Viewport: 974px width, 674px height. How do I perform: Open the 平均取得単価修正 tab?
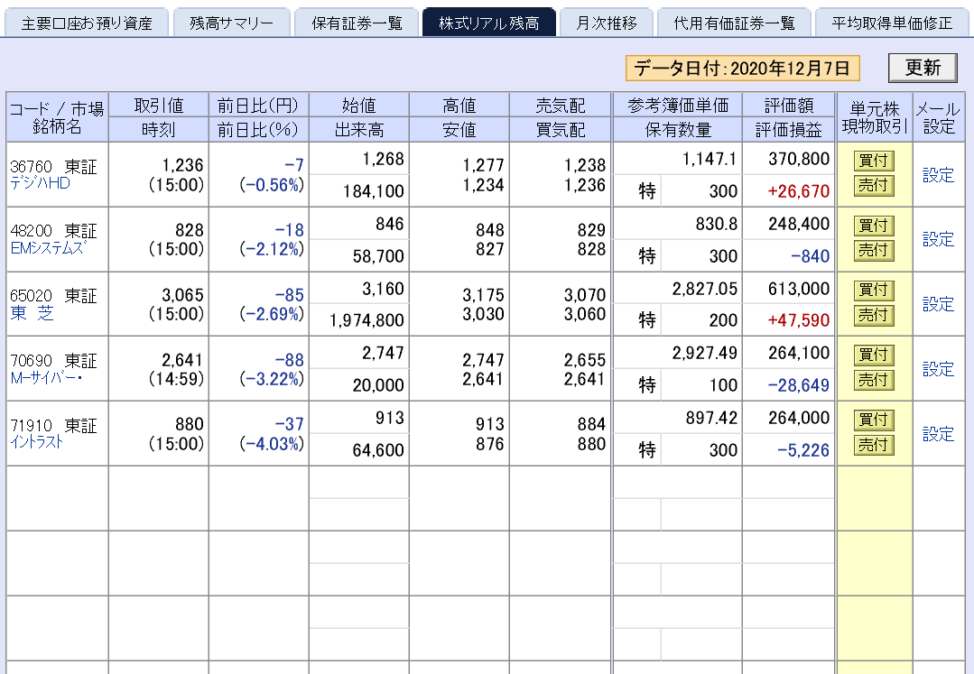pos(894,19)
